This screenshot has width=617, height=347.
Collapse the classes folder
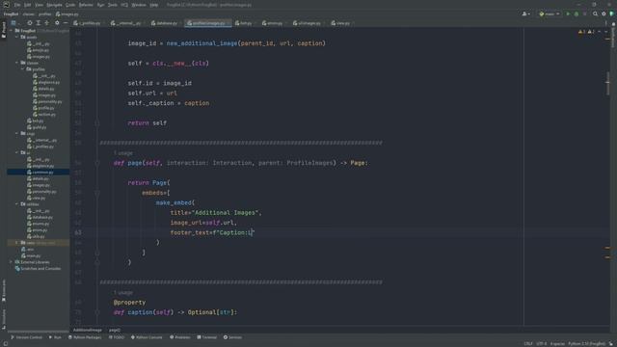[x=17, y=63]
